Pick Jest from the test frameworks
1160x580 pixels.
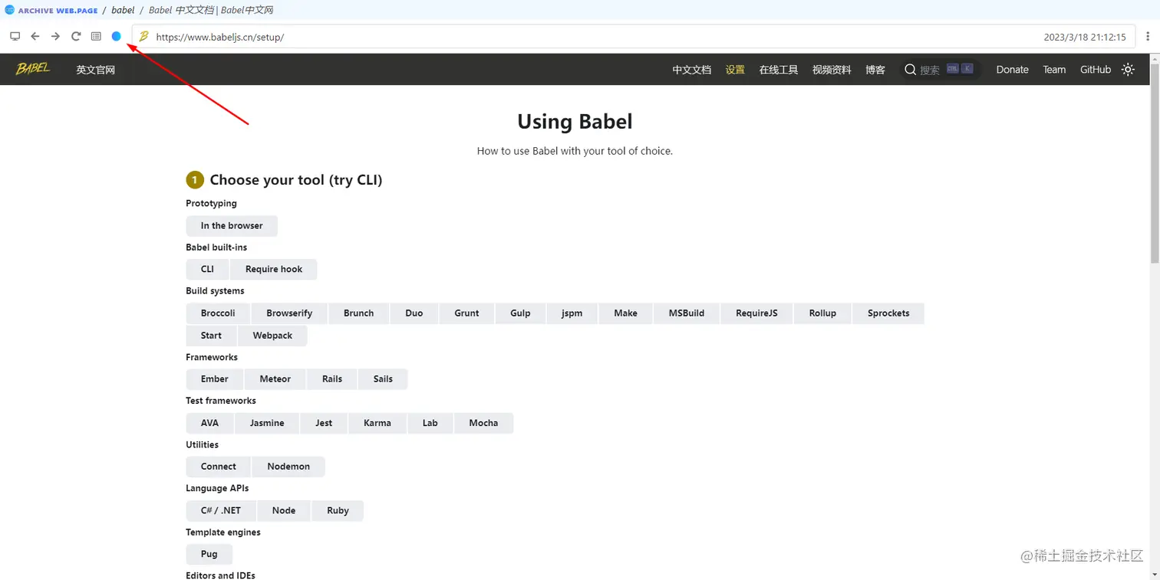[x=324, y=423]
